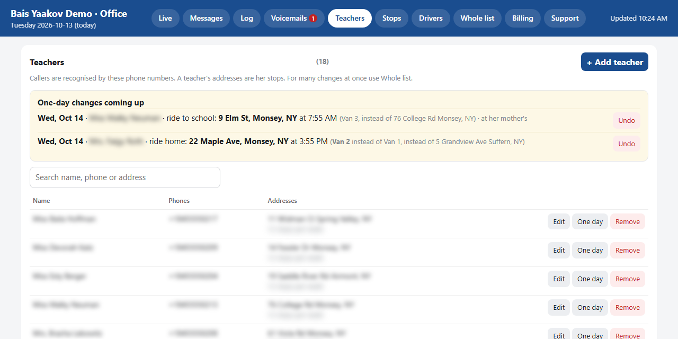This screenshot has width=678, height=339.
Task: Click the 9 Elm St, Monsey, NY address
Action: pyautogui.click(x=257, y=118)
